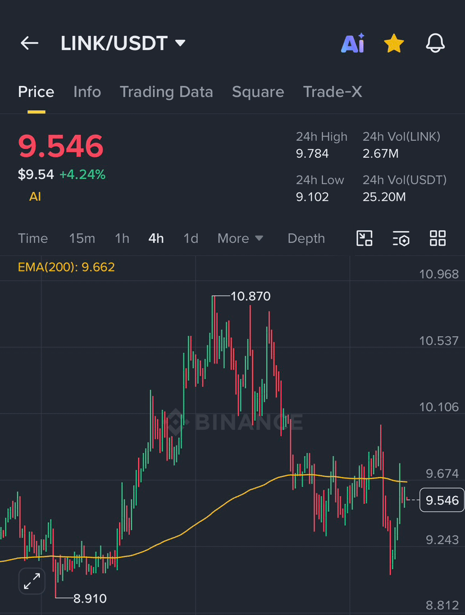
Task: Tap the 24h Vol(USDT) 25.20M value
Action: click(x=384, y=196)
